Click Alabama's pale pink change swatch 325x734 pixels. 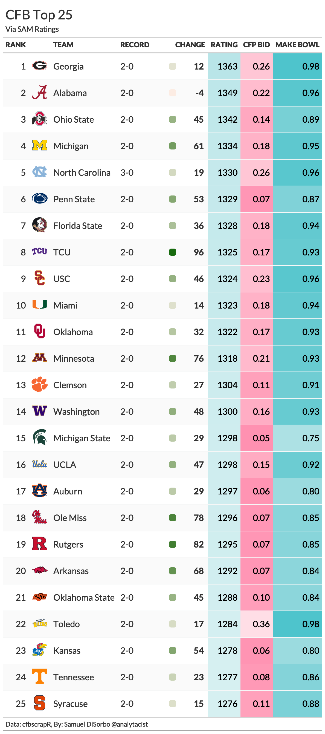tap(172, 93)
